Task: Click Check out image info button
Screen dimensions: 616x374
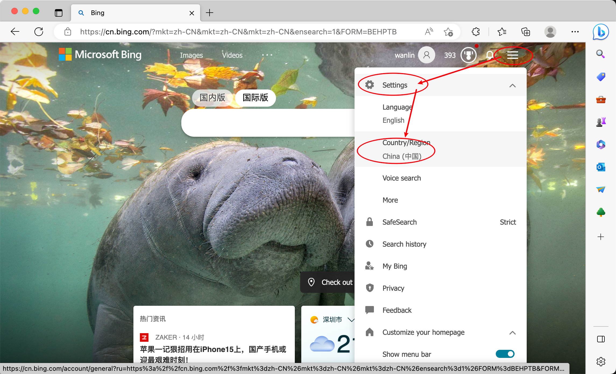Action: tap(328, 282)
